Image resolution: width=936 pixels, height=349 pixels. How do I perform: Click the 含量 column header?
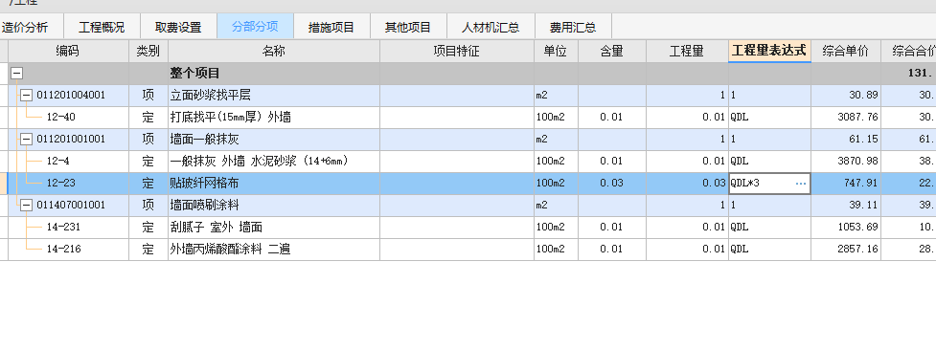tap(612, 52)
